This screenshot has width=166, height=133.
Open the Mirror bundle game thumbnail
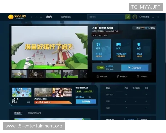tap(63, 92)
